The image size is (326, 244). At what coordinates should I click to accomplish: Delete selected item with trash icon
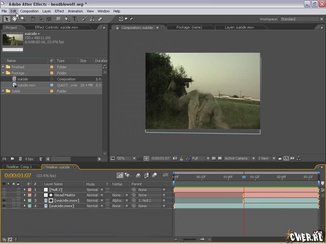click(41, 159)
